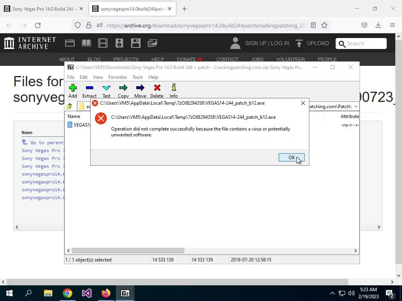Click the LOG IN link
This screenshot has height=301, width=402.
[x=280, y=43]
